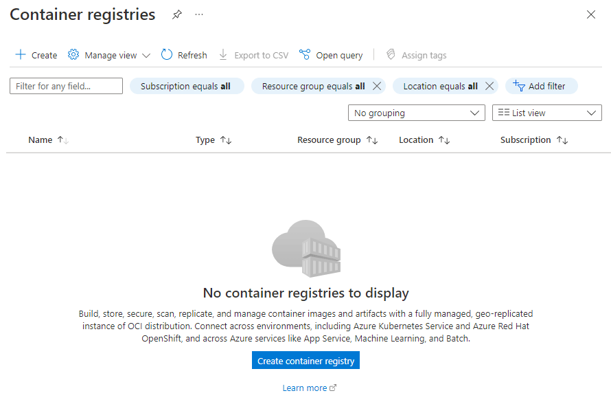Click the external link icon beside Learn more
611x402 pixels.
(x=333, y=388)
